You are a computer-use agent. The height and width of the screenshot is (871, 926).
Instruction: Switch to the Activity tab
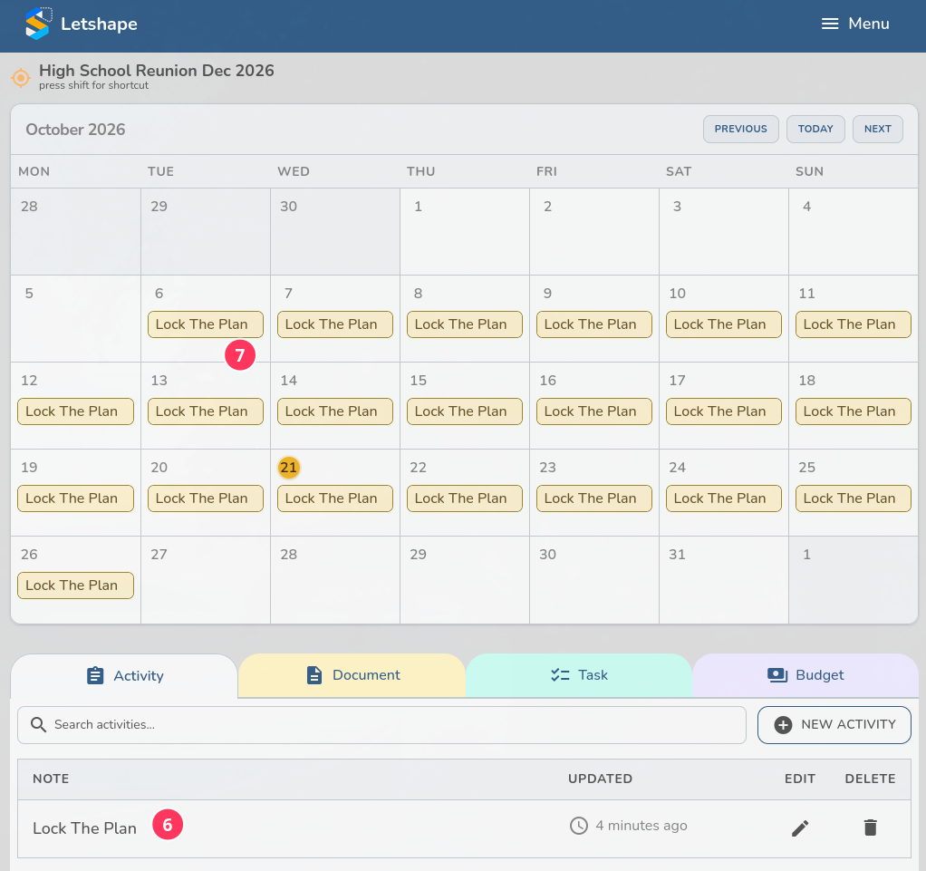point(125,676)
